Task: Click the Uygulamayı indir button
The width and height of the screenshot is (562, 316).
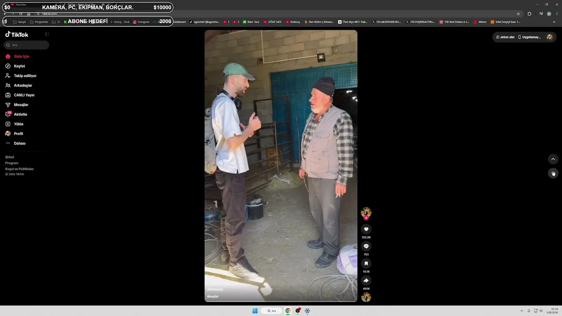Action: coord(530,37)
